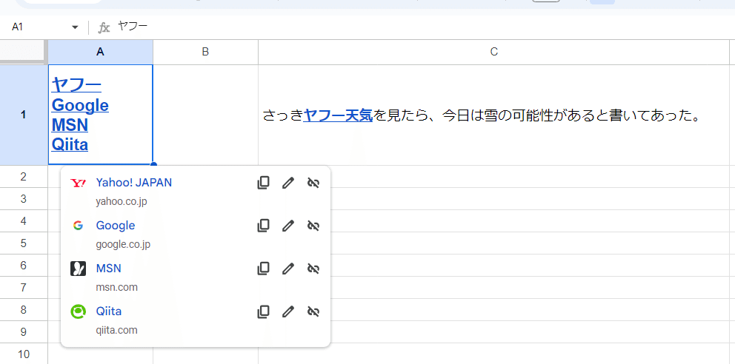
Task: Open the Qiita popup link title
Action: [109, 311]
